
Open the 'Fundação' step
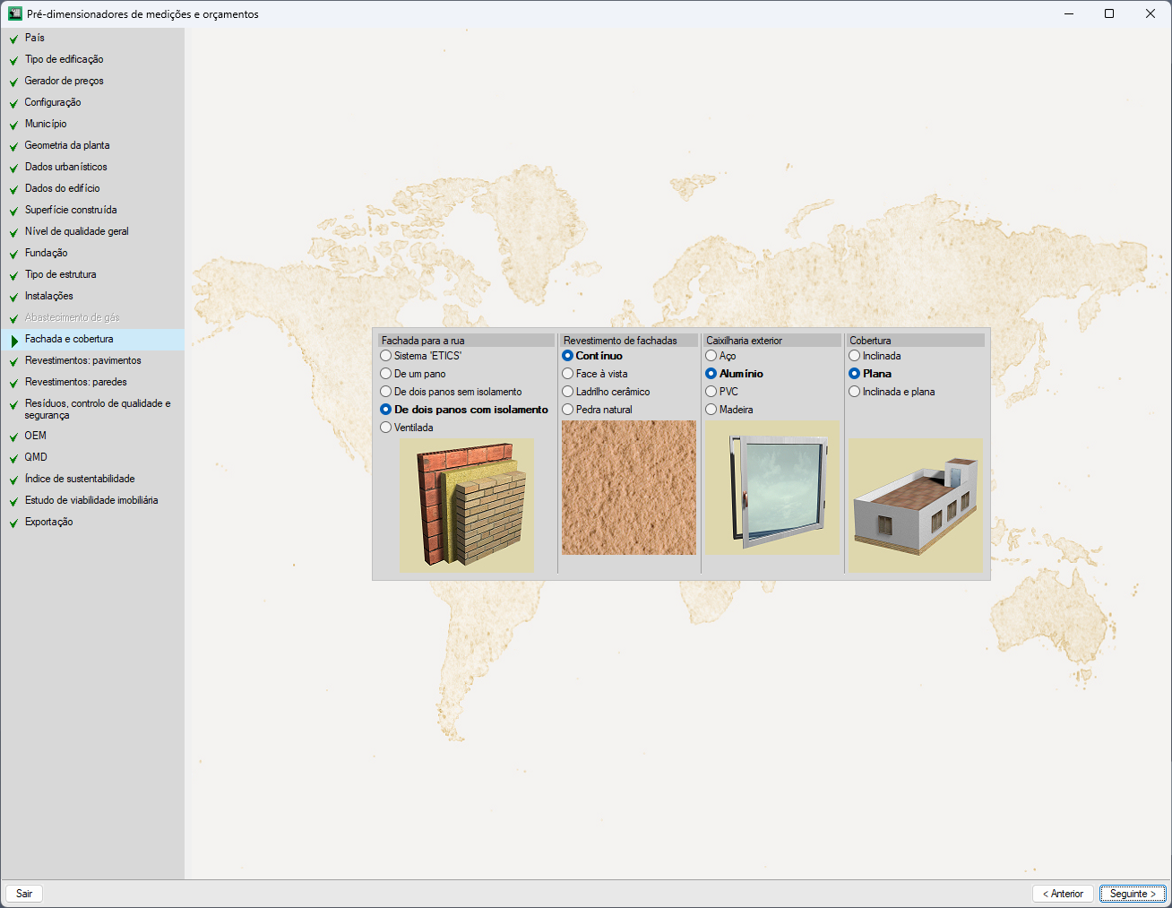(x=47, y=253)
